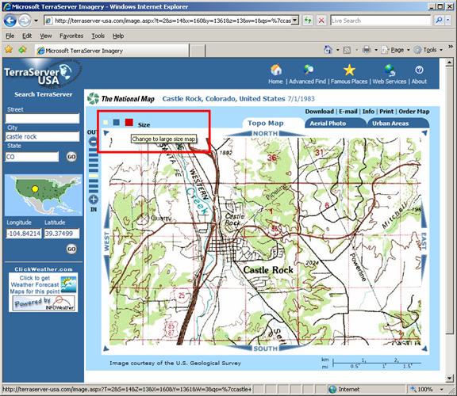Select the Microsoft TerraServer Imagery browser tab
Image resolution: width=457 pixels, height=396 pixels.
112,51
